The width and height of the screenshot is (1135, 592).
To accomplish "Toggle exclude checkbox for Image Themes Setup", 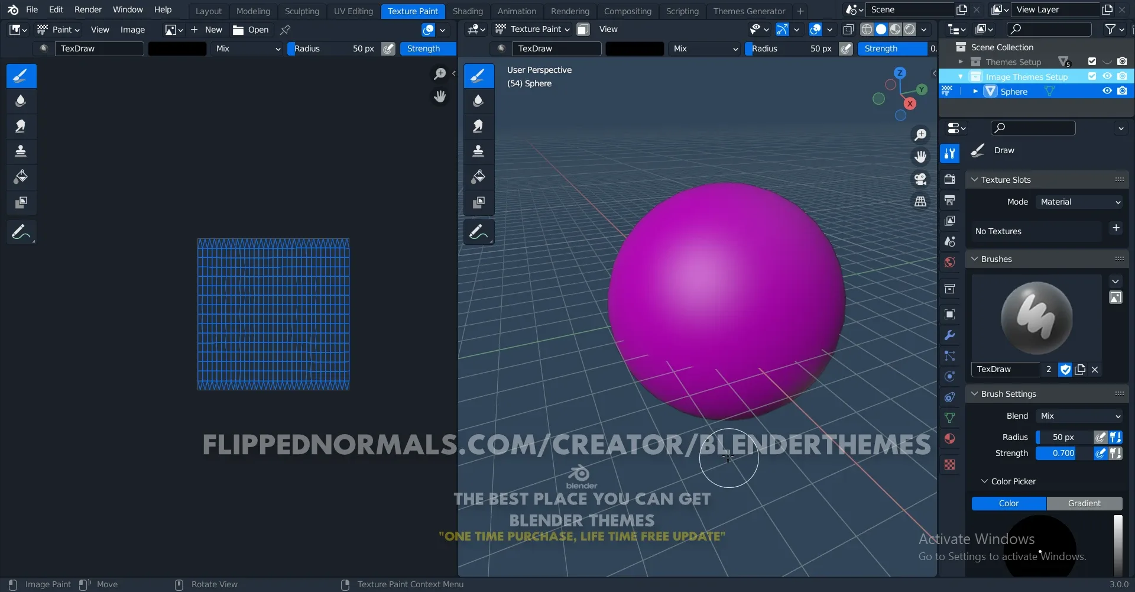I will tap(1092, 76).
